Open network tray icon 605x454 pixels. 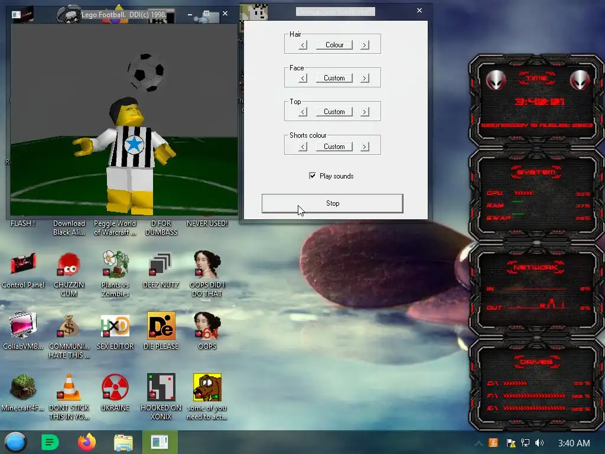click(525, 443)
